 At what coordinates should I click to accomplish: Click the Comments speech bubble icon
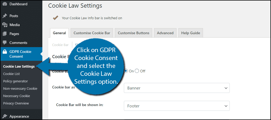pyautogui.click(x=5, y=43)
